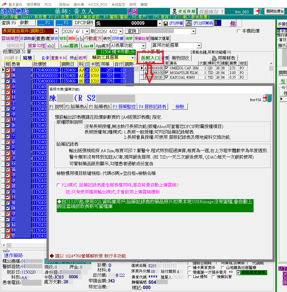
Task: Click the blue F2 button in toolbar
Action: click(x=64, y=23)
